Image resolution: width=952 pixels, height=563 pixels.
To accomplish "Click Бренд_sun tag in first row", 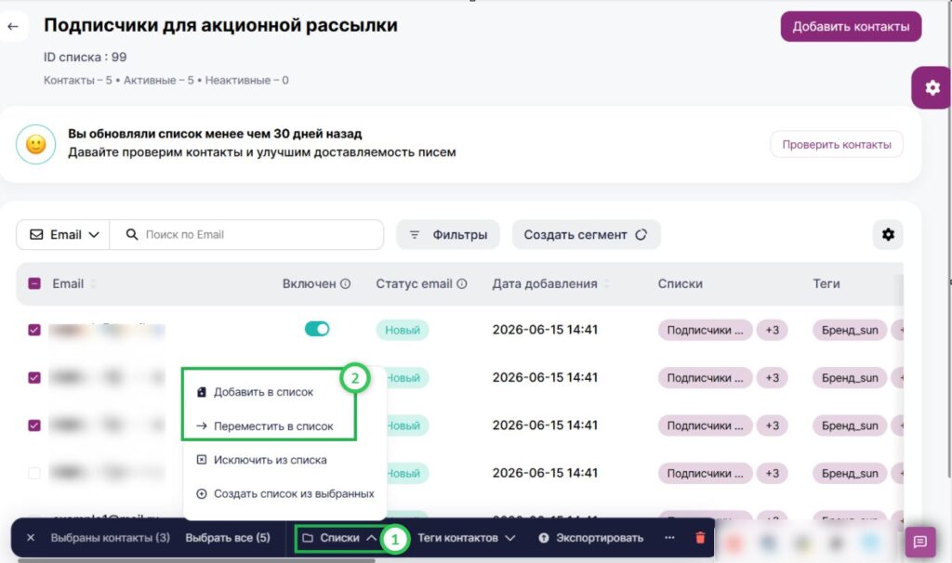I will coord(850,330).
